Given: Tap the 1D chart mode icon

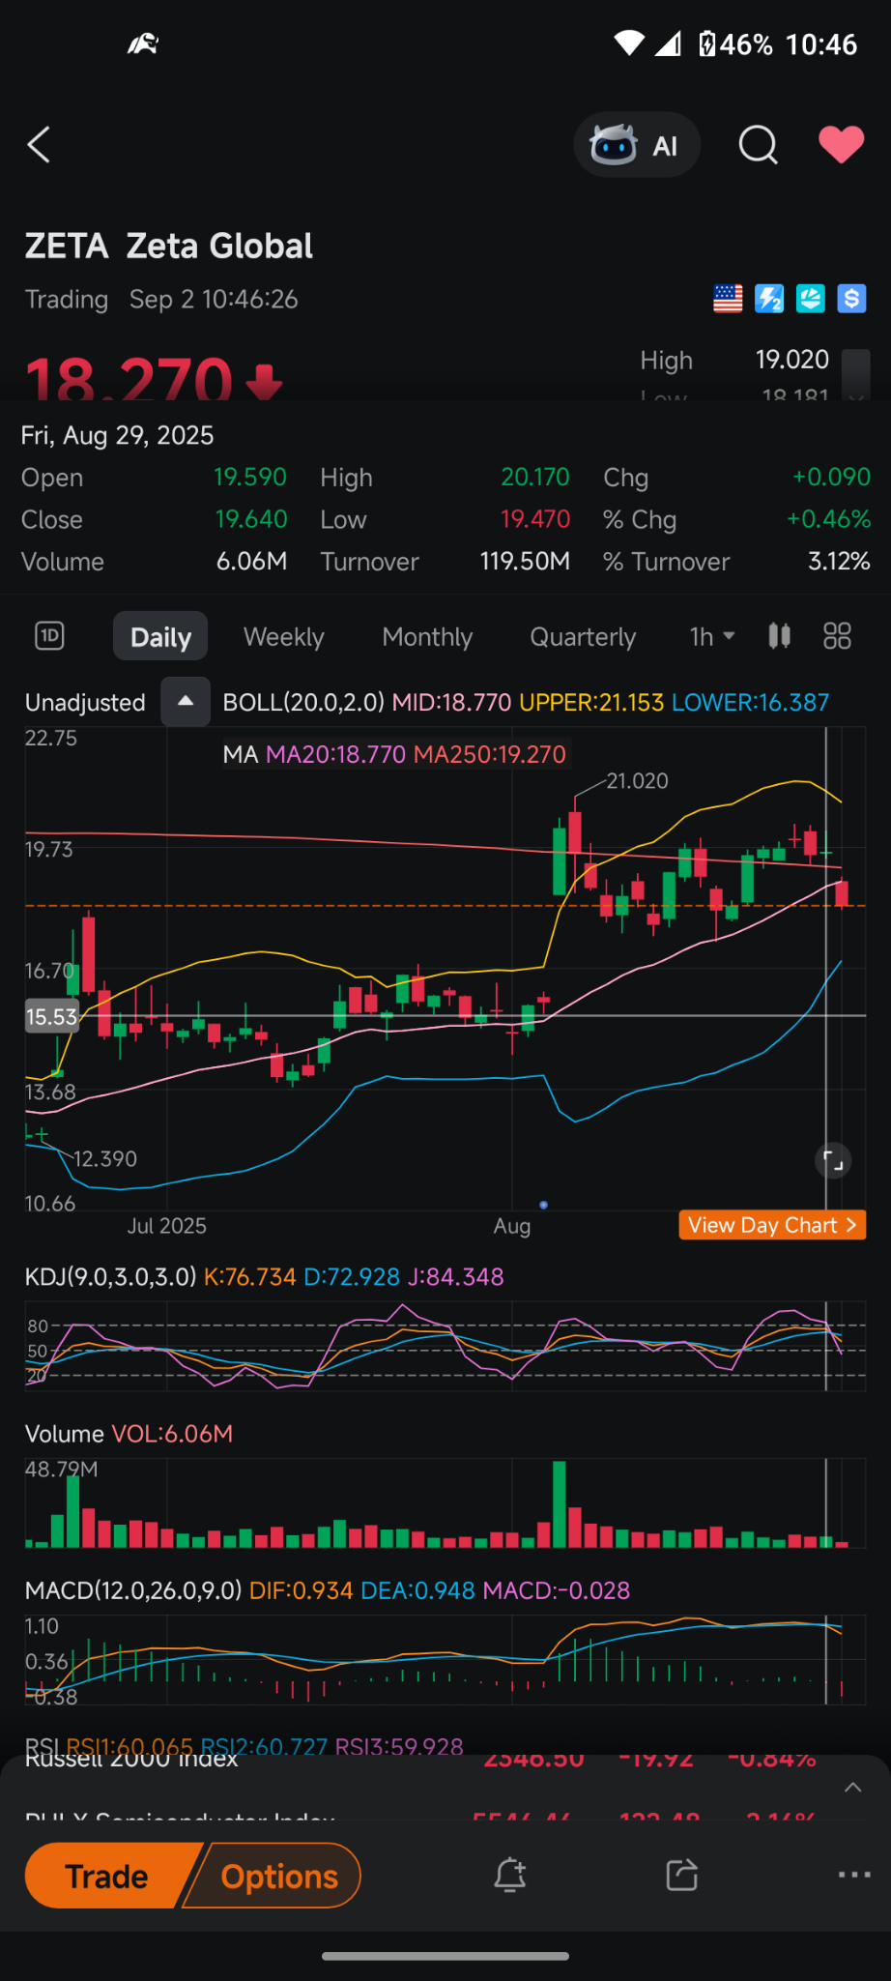Looking at the screenshot, I should [x=49, y=636].
